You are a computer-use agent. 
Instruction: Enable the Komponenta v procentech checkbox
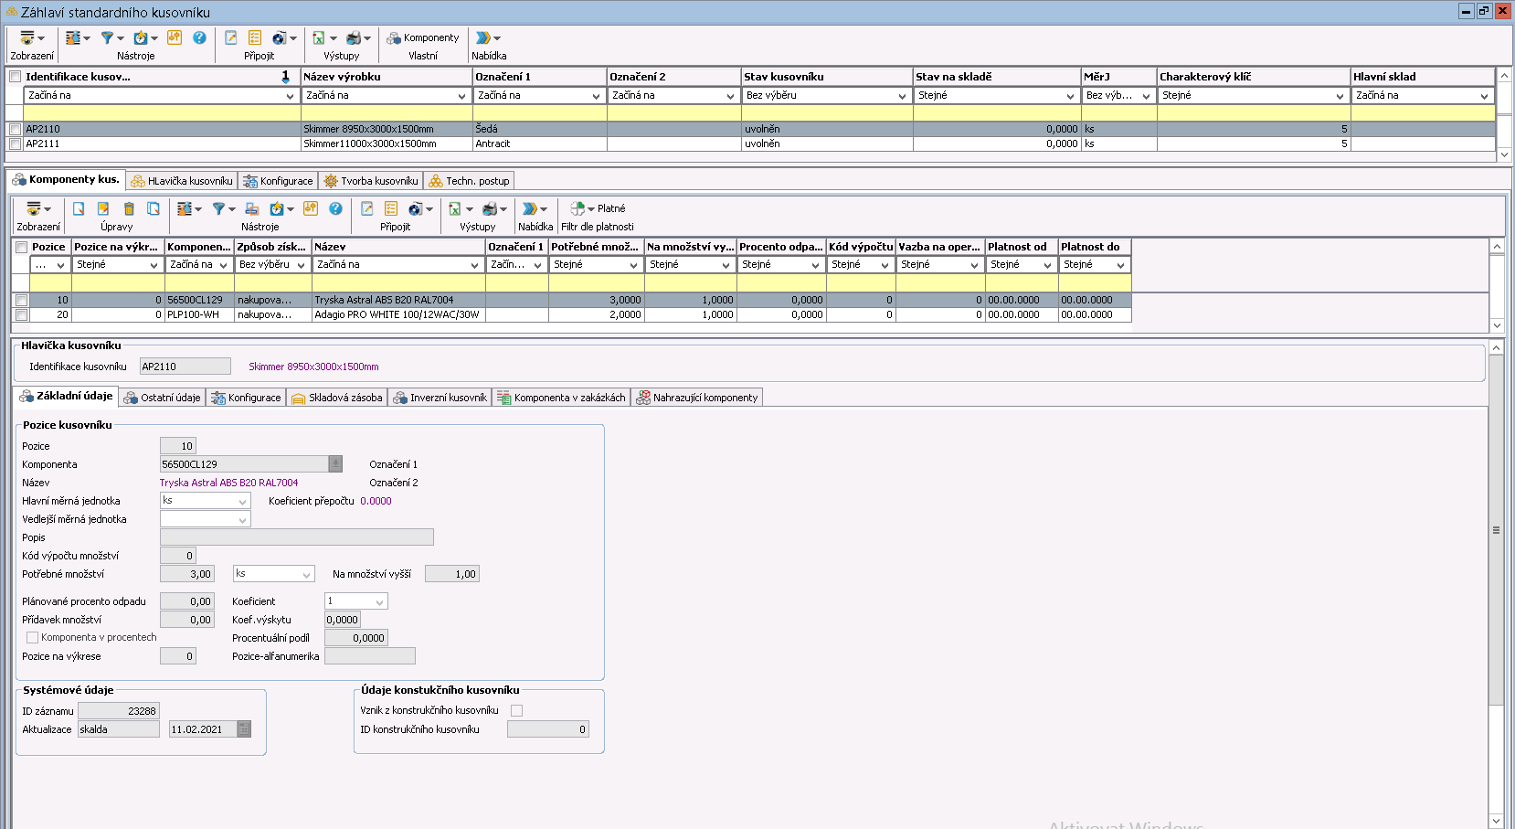coord(32,638)
